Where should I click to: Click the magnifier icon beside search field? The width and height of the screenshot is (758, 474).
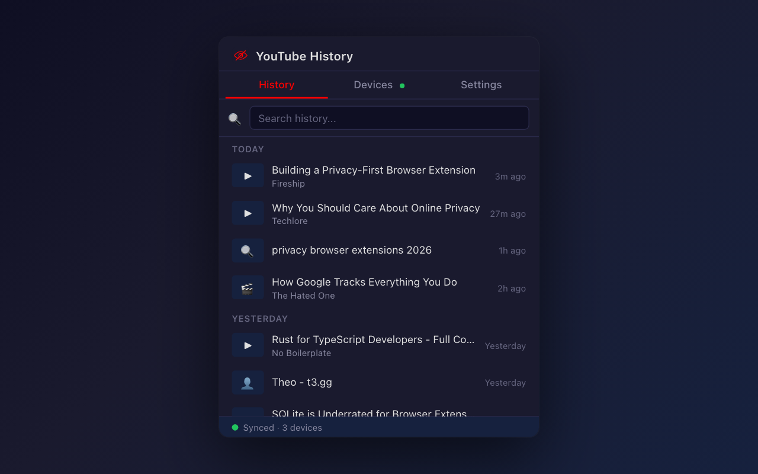pyautogui.click(x=235, y=118)
